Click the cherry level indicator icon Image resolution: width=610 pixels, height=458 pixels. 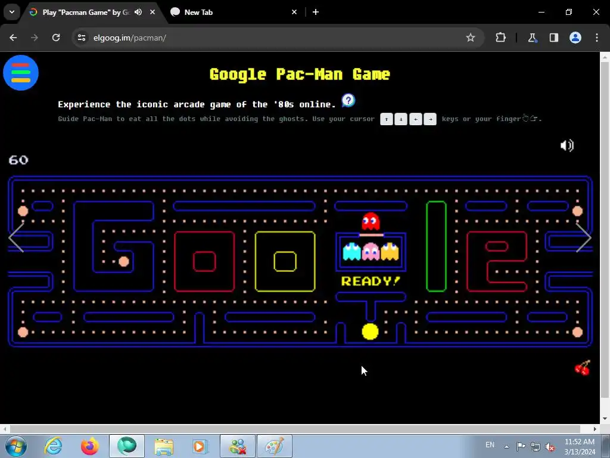[x=583, y=367]
